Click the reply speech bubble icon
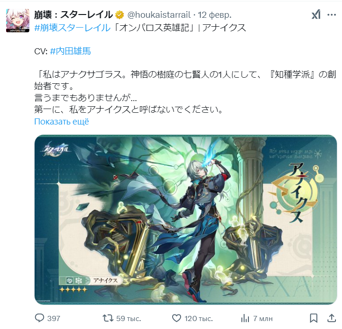 tap(39, 318)
